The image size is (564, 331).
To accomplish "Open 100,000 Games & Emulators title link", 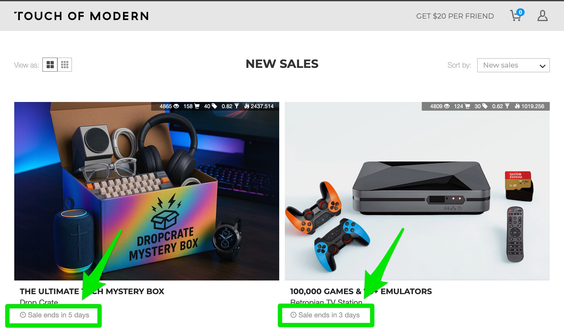I will click(361, 291).
